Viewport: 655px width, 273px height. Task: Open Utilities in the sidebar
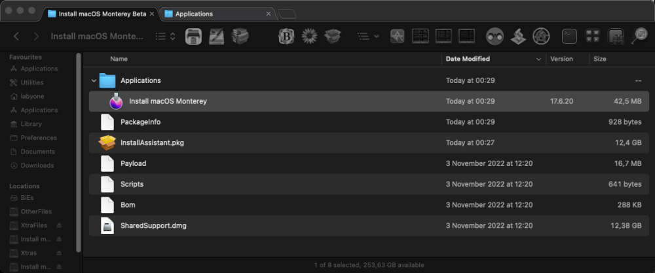(x=32, y=82)
